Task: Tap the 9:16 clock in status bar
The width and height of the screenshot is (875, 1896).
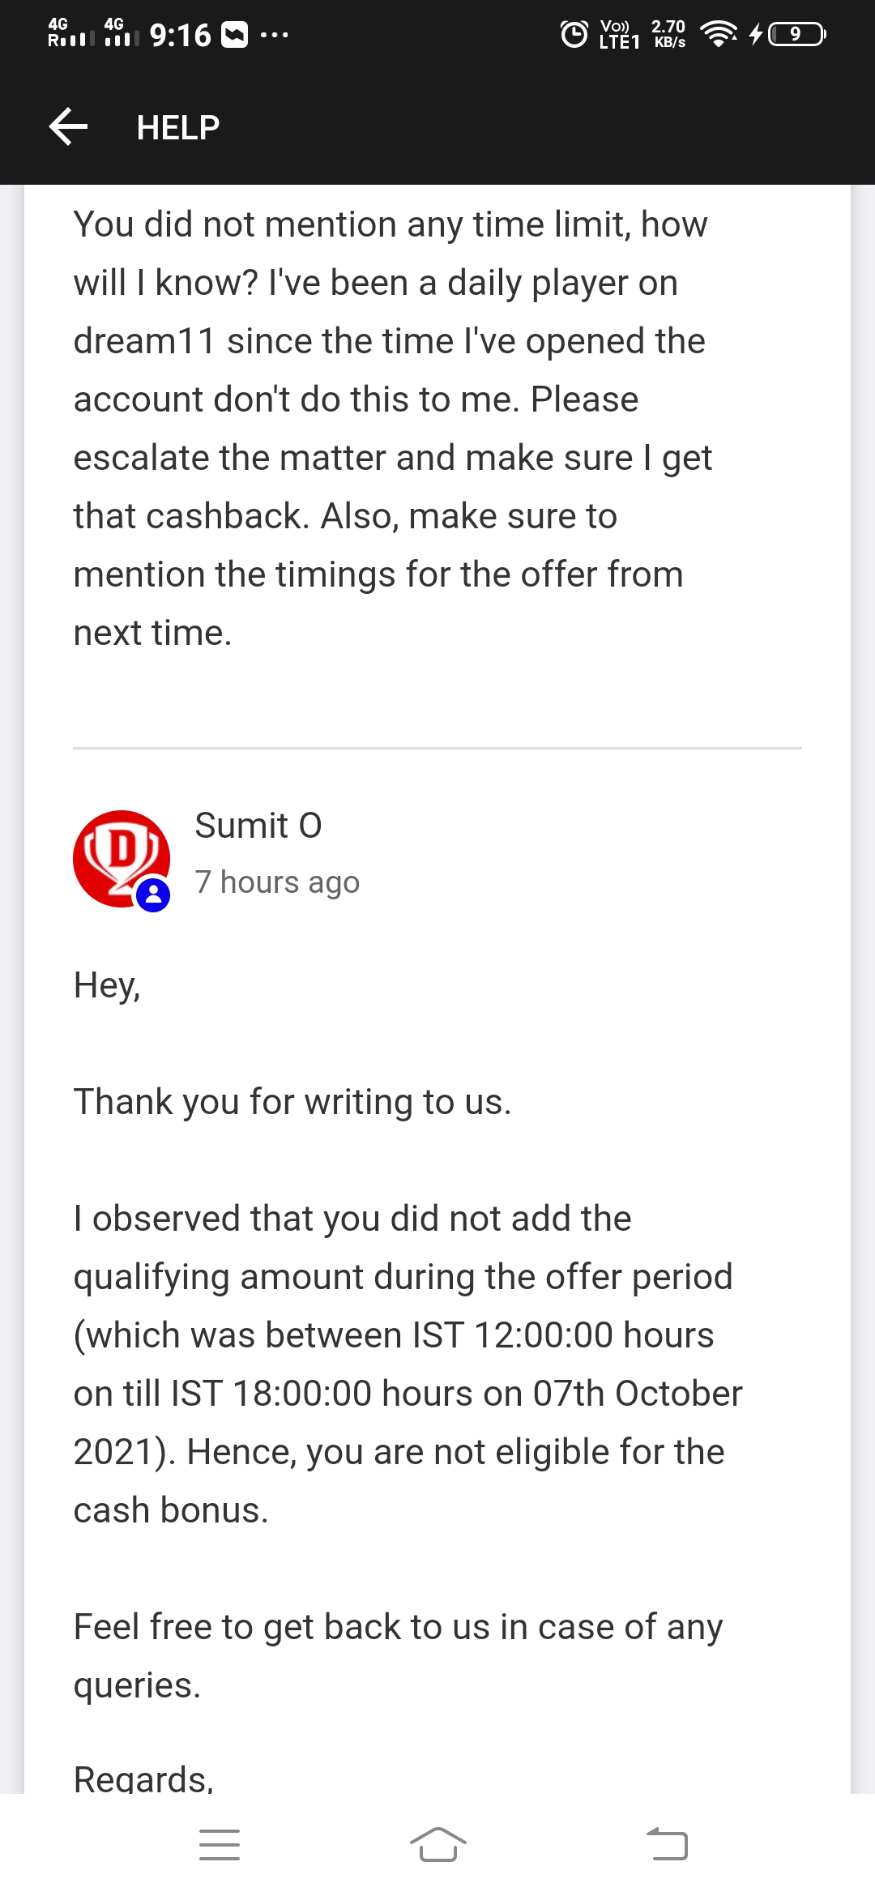Action: pyautogui.click(x=180, y=35)
